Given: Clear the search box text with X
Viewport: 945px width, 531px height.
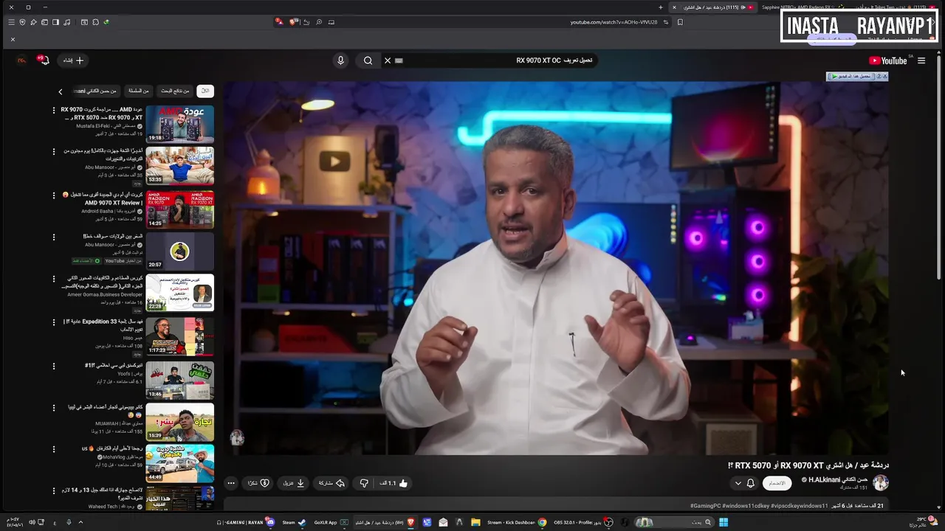Looking at the screenshot, I should coord(387,60).
